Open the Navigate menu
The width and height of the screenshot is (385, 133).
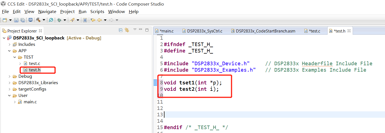pos(47,11)
